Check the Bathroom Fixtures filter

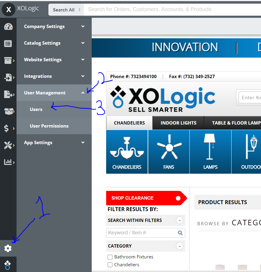tap(110, 257)
